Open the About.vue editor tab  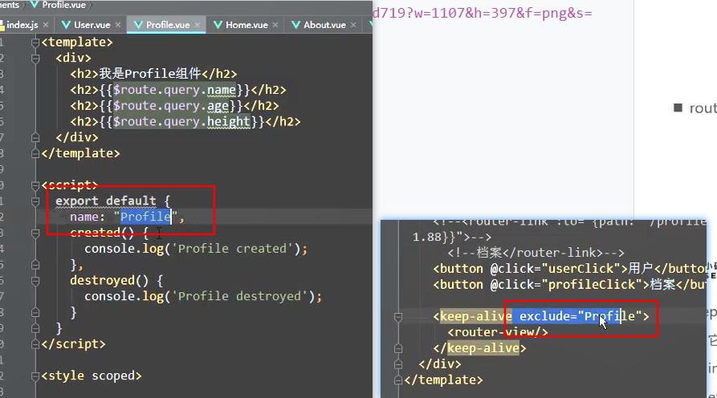point(324,25)
